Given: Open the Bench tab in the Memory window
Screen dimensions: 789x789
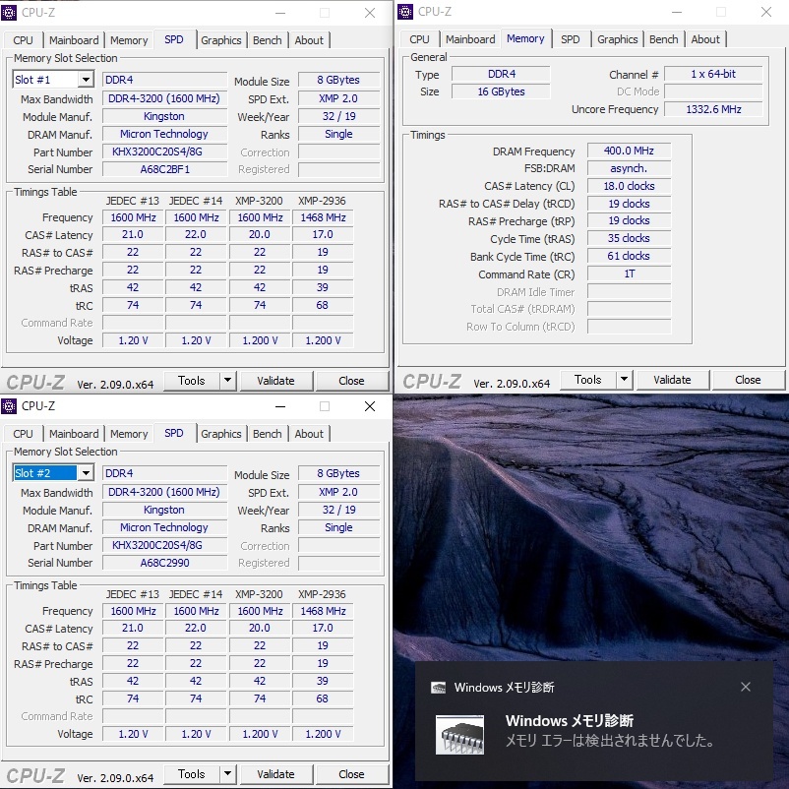Looking at the screenshot, I should click(663, 39).
